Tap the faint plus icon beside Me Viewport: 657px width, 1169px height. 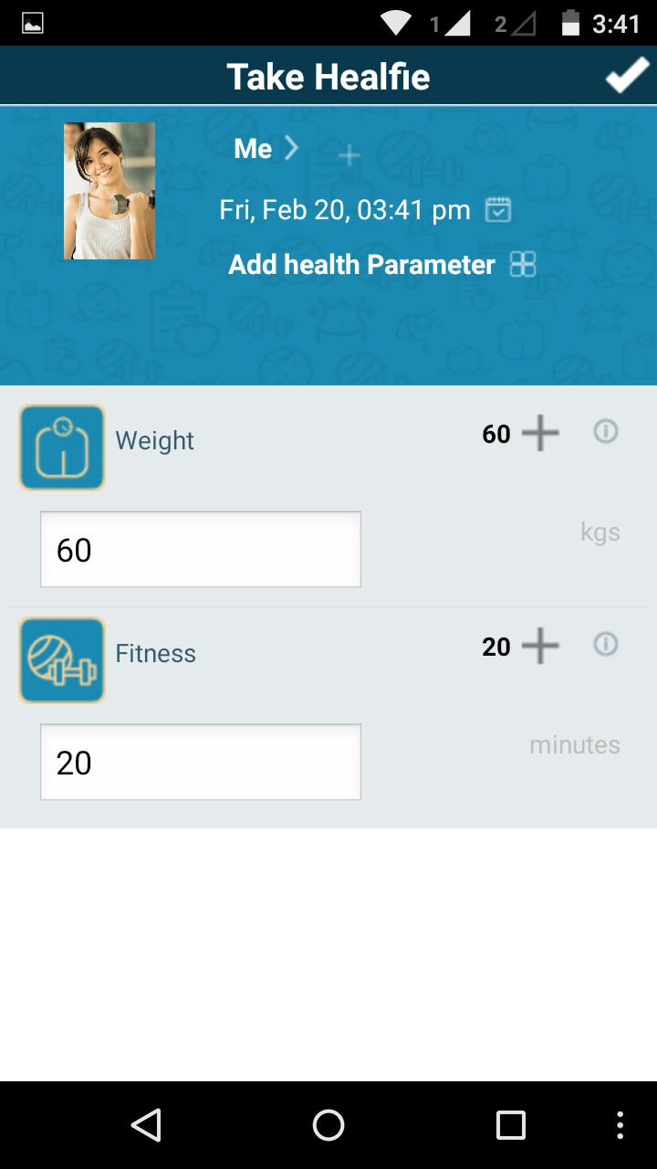[x=349, y=155]
